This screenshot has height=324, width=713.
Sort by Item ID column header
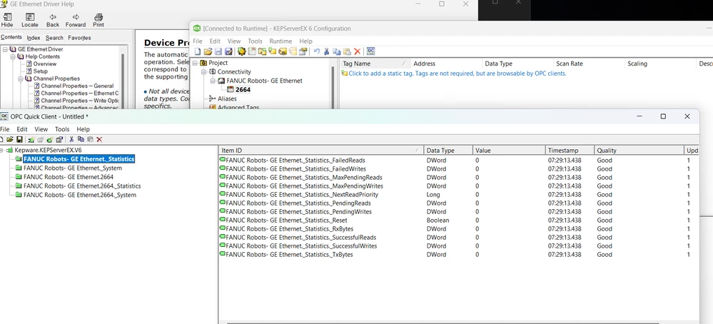coord(321,150)
